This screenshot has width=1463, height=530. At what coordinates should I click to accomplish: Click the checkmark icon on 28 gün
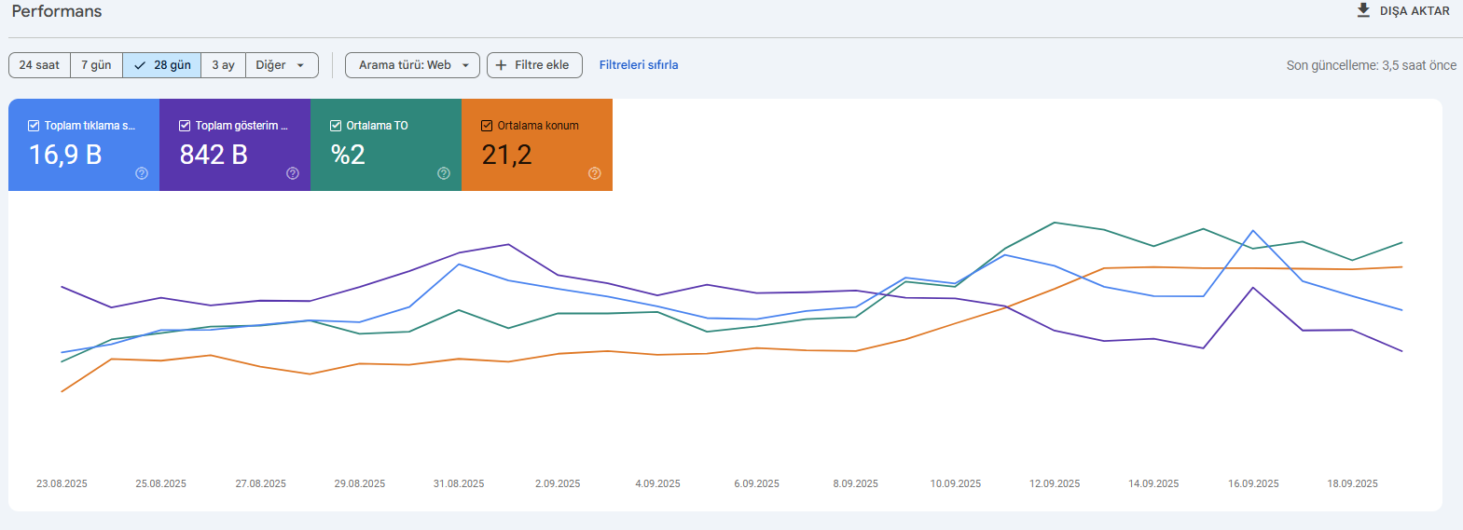pos(140,65)
